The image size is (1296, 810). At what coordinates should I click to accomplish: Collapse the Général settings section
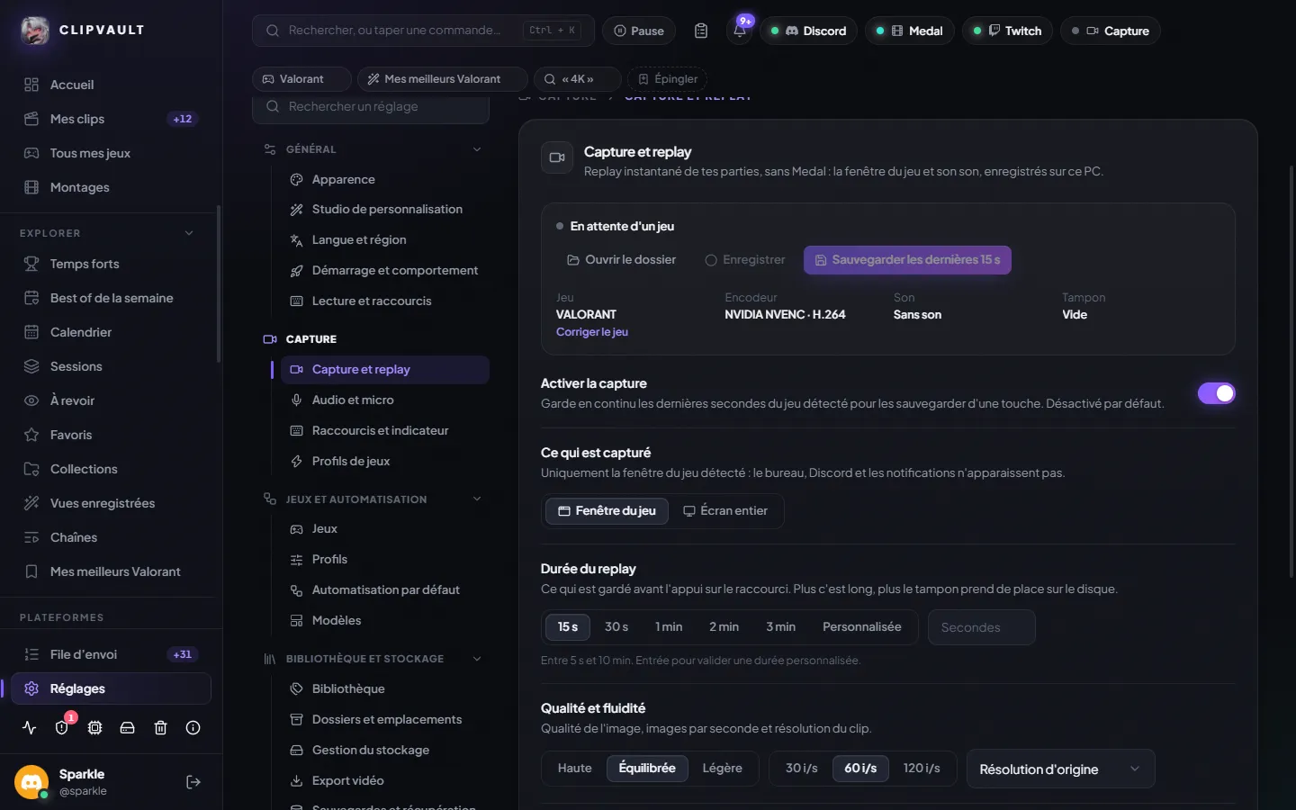[477, 149]
